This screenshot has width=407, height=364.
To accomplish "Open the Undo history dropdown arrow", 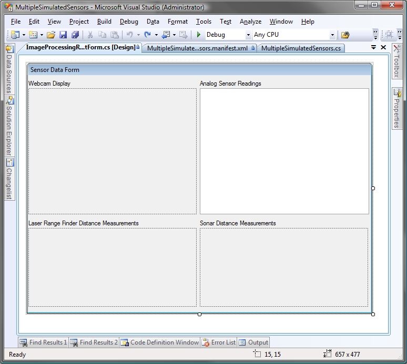I will coord(138,35).
